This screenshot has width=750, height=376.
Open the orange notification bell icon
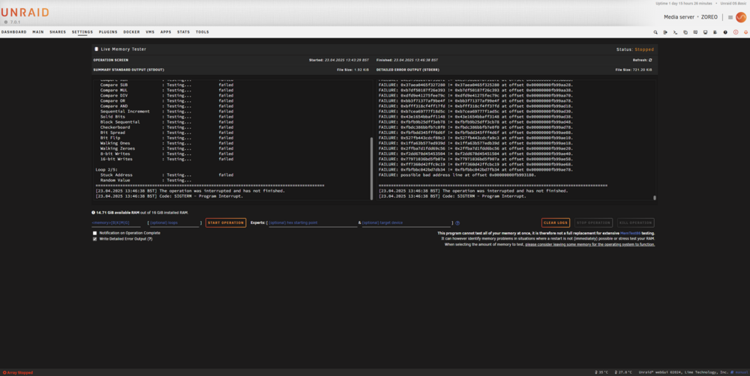pos(745,32)
